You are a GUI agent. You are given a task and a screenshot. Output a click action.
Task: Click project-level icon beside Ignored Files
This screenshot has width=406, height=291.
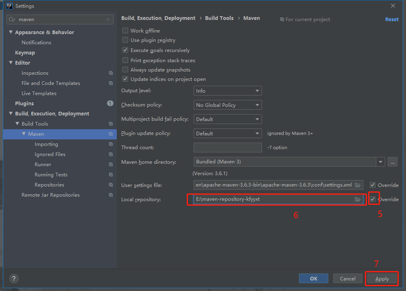click(x=111, y=154)
